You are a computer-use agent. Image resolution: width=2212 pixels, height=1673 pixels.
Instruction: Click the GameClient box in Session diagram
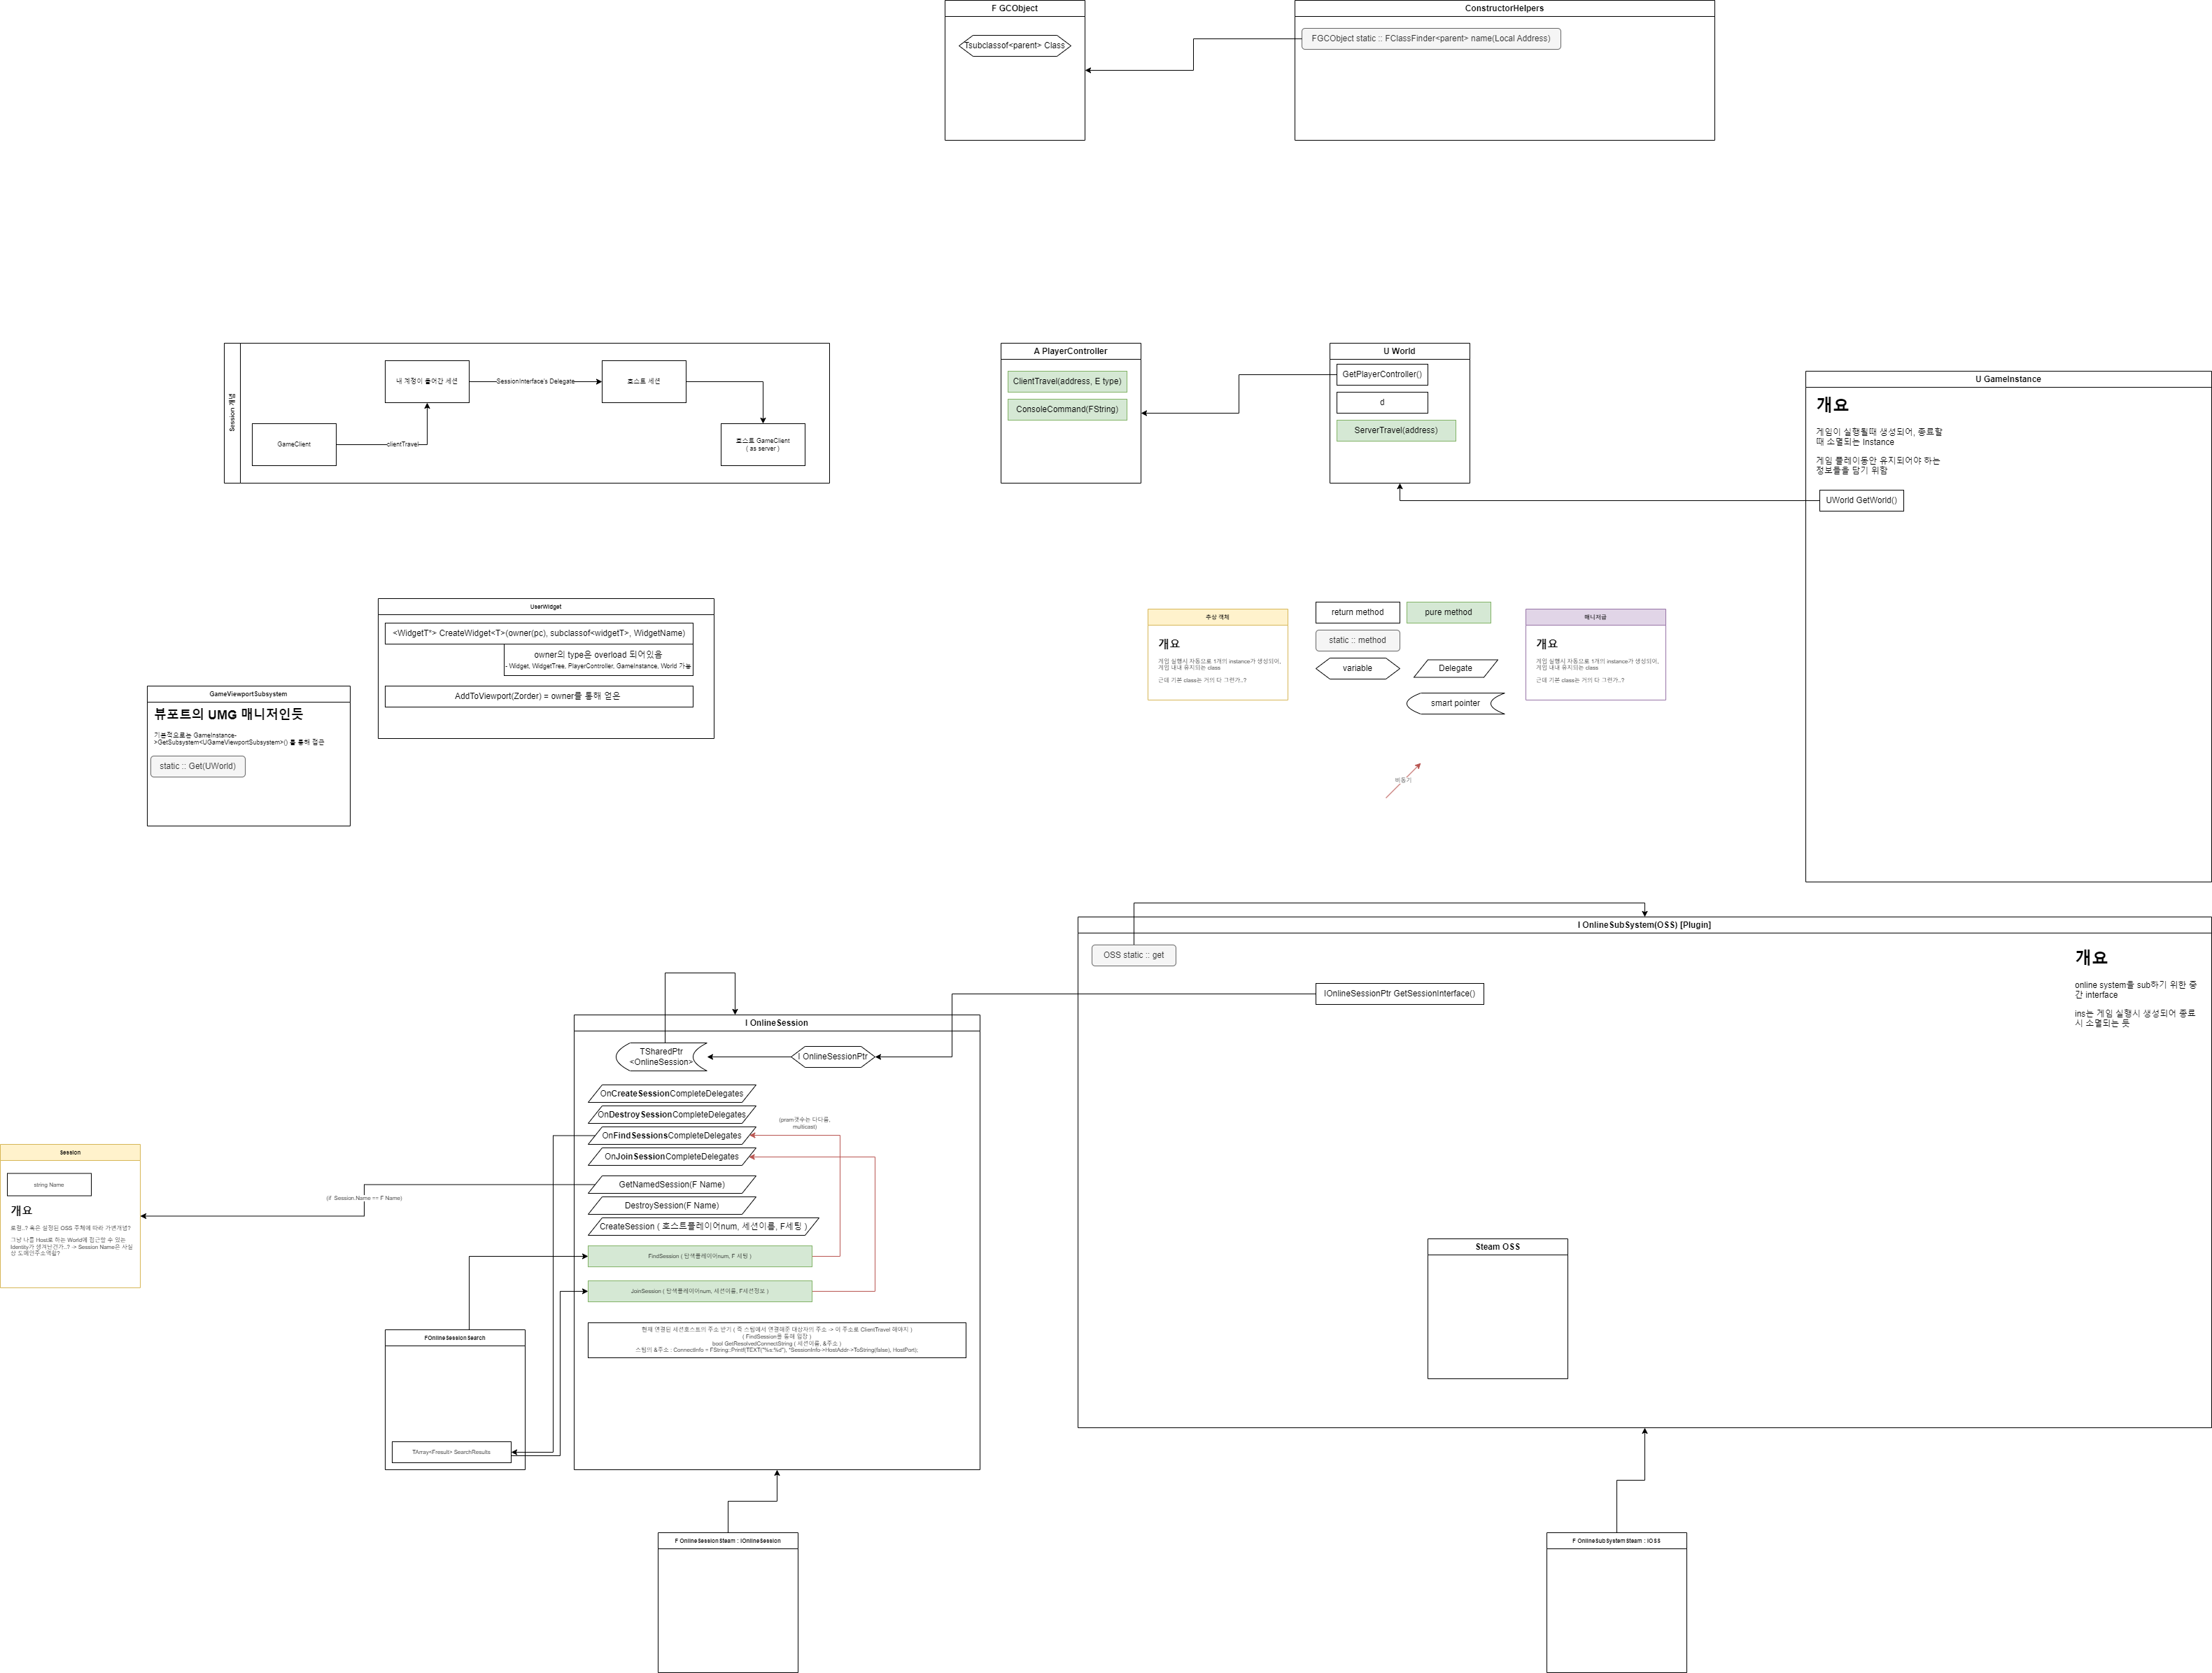293,444
